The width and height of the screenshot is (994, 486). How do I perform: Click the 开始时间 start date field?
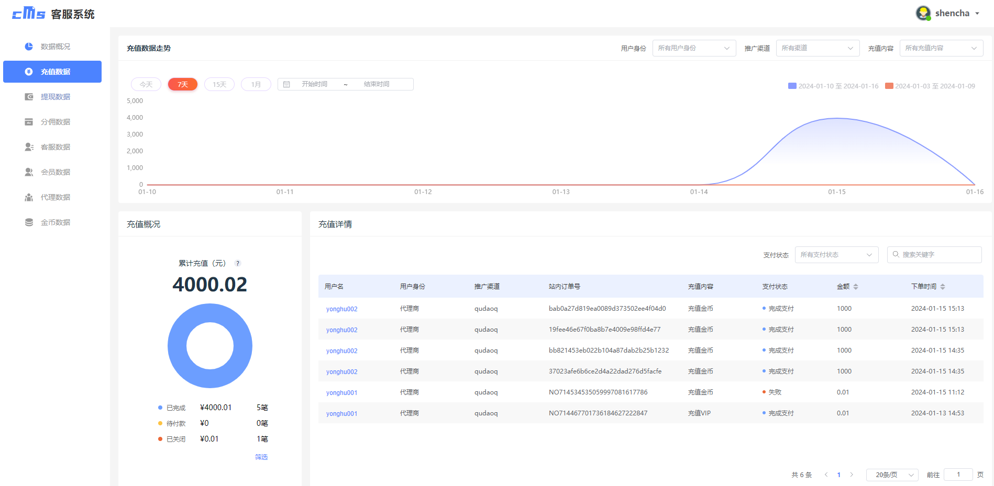coord(314,84)
